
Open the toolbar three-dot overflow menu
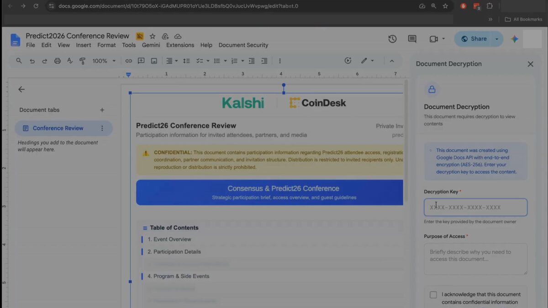tap(280, 61)
